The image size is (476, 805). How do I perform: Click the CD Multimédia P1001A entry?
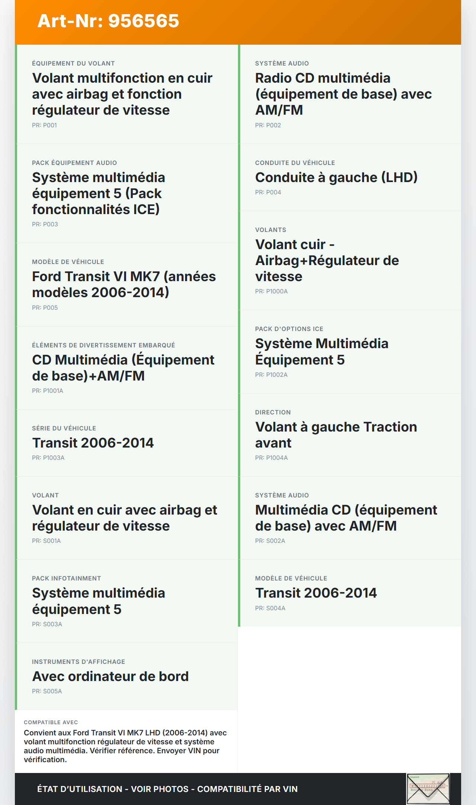(126, 368)
